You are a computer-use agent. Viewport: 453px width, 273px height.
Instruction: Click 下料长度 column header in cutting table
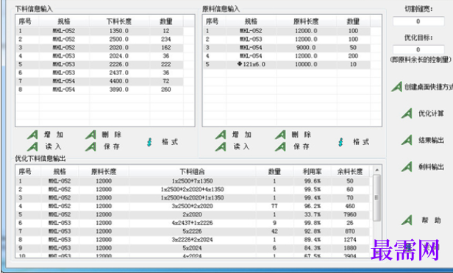click(x=119, y=21)
